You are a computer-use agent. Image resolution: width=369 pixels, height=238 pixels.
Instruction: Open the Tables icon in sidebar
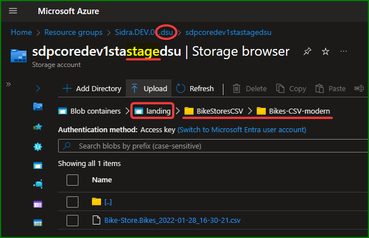(38, 223)
